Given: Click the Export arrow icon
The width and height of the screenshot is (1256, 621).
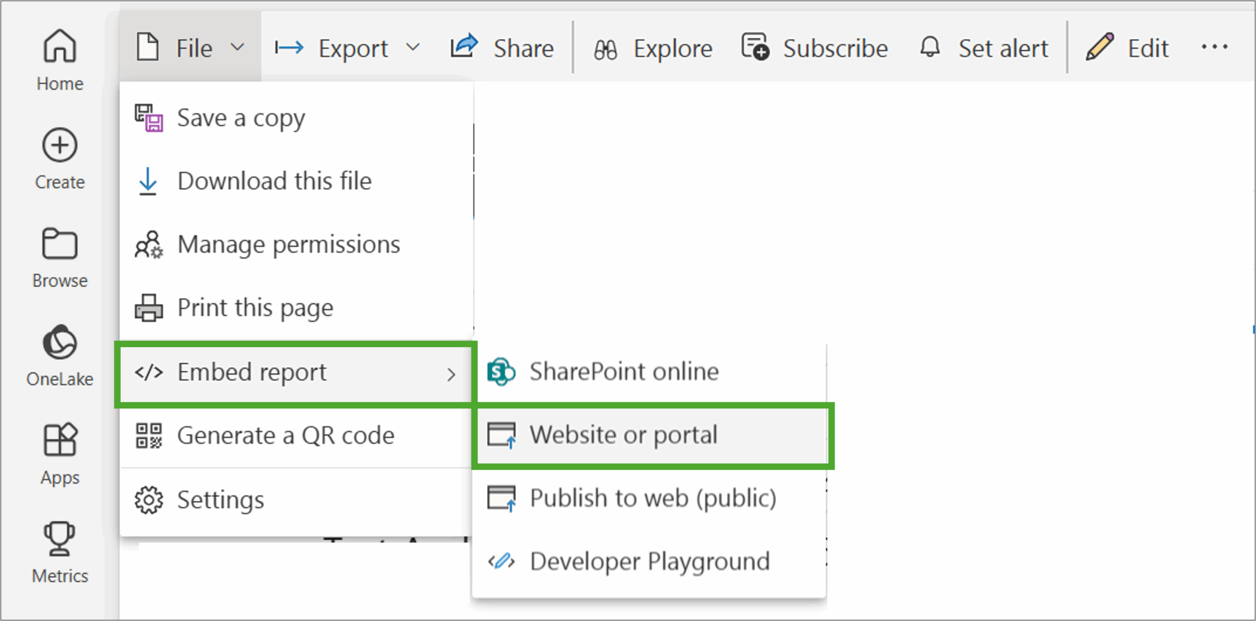Looking at the screenshot, I should [x=289, y=48].
